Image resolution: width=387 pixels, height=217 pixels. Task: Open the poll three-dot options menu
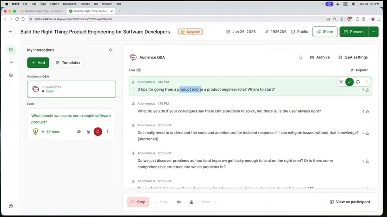pos(107,132)
